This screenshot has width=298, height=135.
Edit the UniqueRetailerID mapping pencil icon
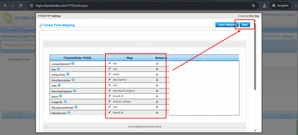[109, 63]
